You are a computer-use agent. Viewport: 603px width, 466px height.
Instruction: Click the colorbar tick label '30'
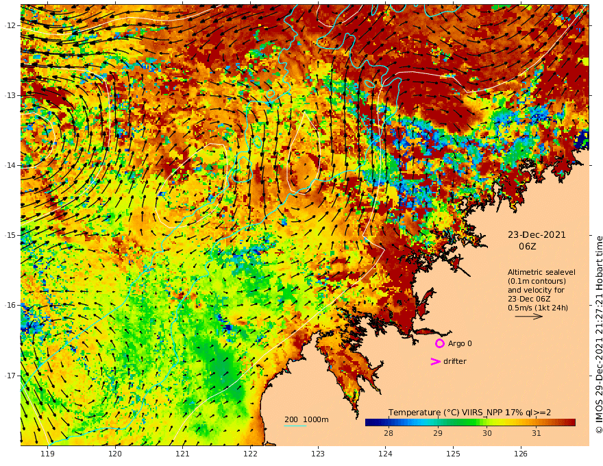[487, 433]
